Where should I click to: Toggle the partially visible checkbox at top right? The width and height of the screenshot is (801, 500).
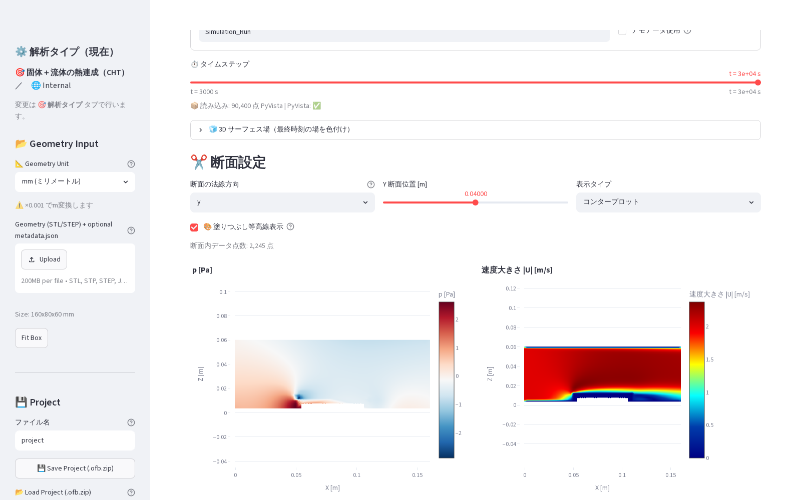coord(622,32)
